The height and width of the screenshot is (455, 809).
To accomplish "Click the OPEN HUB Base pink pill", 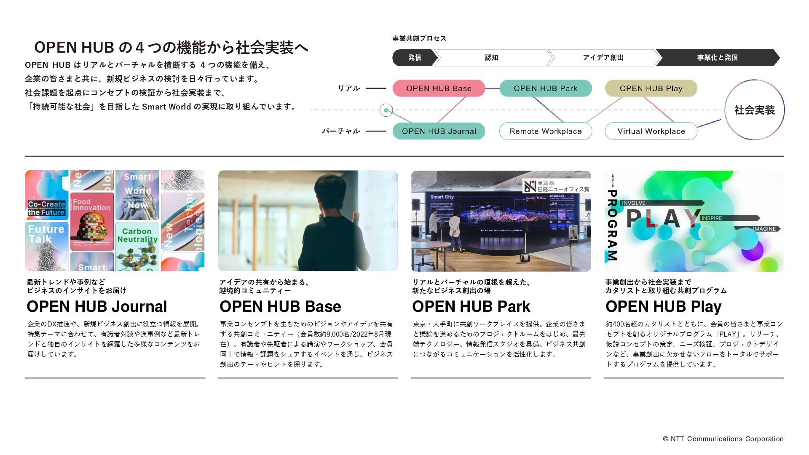I will coord(439,88).
